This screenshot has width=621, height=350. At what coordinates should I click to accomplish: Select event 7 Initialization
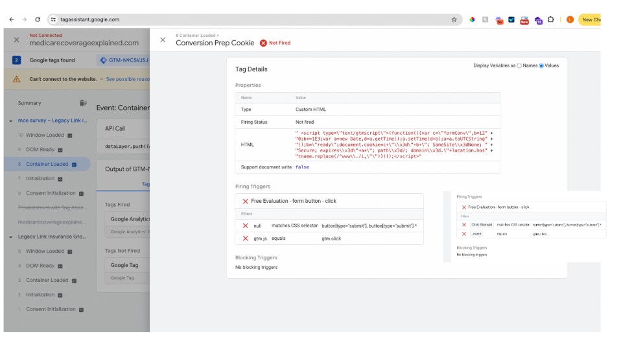40,178
